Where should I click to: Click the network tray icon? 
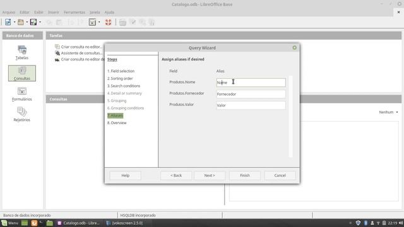[x=378, y=223]
